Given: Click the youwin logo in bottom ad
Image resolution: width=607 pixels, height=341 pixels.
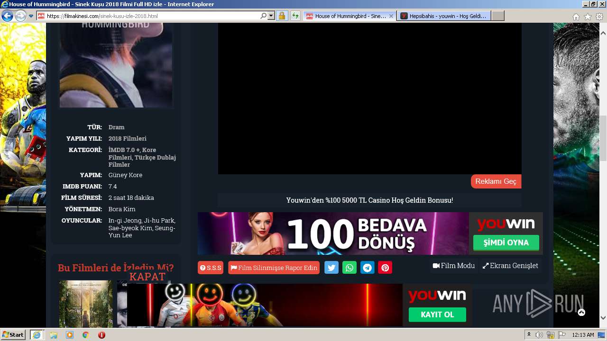Looking at the screenshot, I should click(x=437, y=296).
